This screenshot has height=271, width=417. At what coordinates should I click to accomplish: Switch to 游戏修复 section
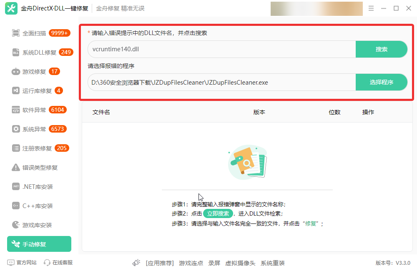point(39,72)
